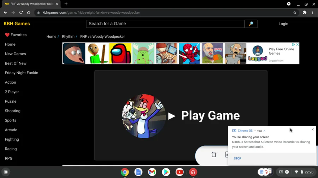This screenshot has width=318, height=178.
Task: Open a new tab with plus icon
Action: pos(66,4)
